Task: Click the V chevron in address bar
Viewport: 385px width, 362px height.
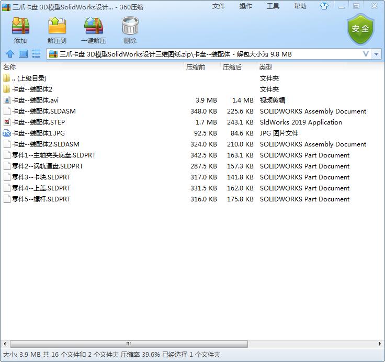Action: pos(366,54)
